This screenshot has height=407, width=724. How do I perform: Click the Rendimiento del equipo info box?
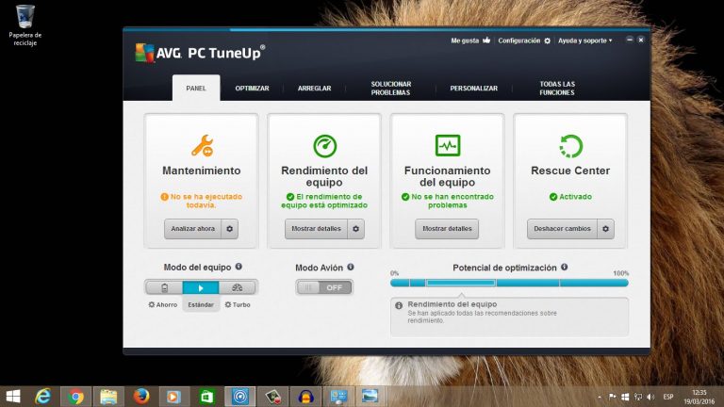[509, 317]
